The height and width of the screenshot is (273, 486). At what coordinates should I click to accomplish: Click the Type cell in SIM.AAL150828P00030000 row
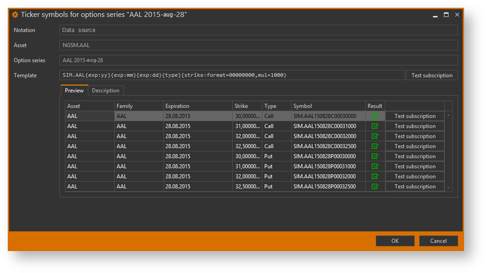(277, 156)
